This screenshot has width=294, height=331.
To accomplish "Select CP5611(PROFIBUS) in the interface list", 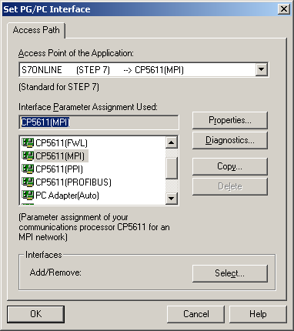I will click(x=73, y=182).
